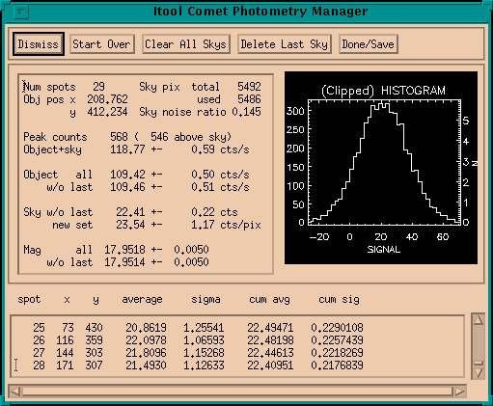Click the Object all value 109.42
The width and height of the screenshot is (493, 406).
click(x=127, y=175)
